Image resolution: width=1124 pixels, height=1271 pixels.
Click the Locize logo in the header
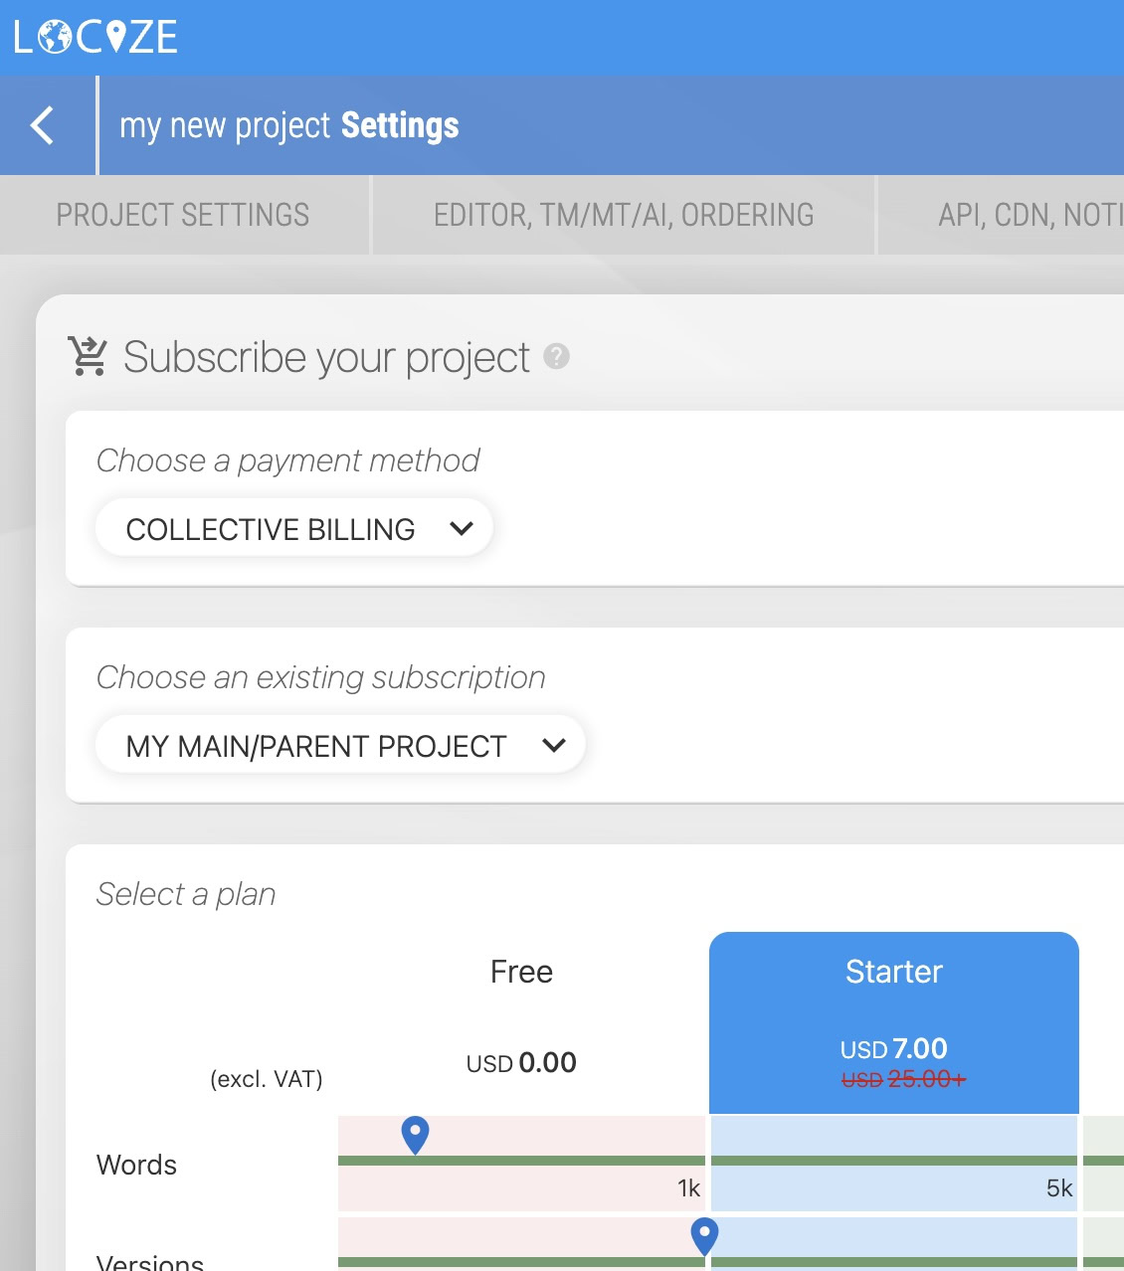pos(95,38)
